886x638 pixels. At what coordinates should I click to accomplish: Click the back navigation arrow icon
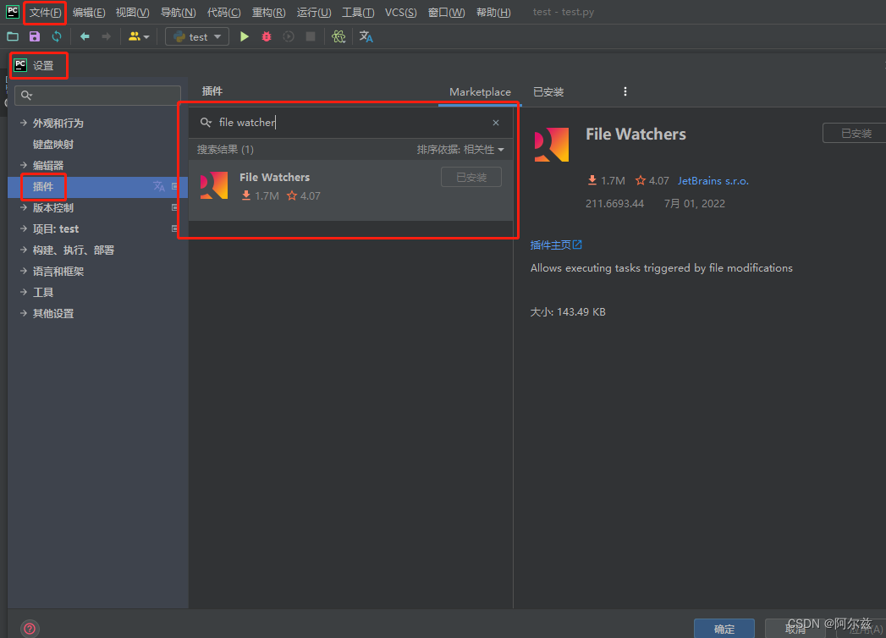click(x=85, y=36)
